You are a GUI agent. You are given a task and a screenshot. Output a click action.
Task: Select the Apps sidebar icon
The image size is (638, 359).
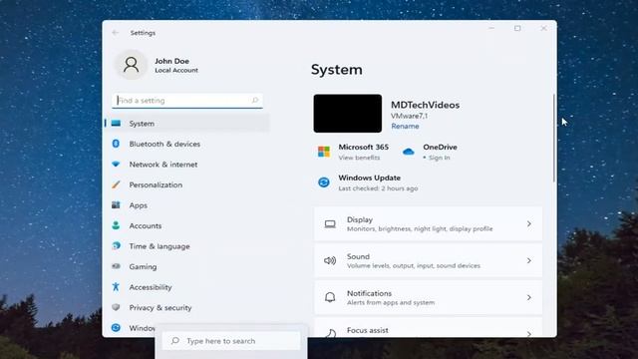point(116,204)
